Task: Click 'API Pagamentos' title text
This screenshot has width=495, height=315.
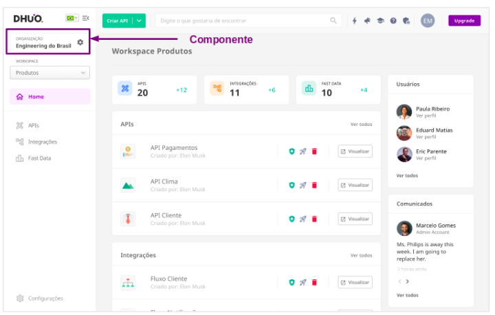Action: tap(174, 148)
